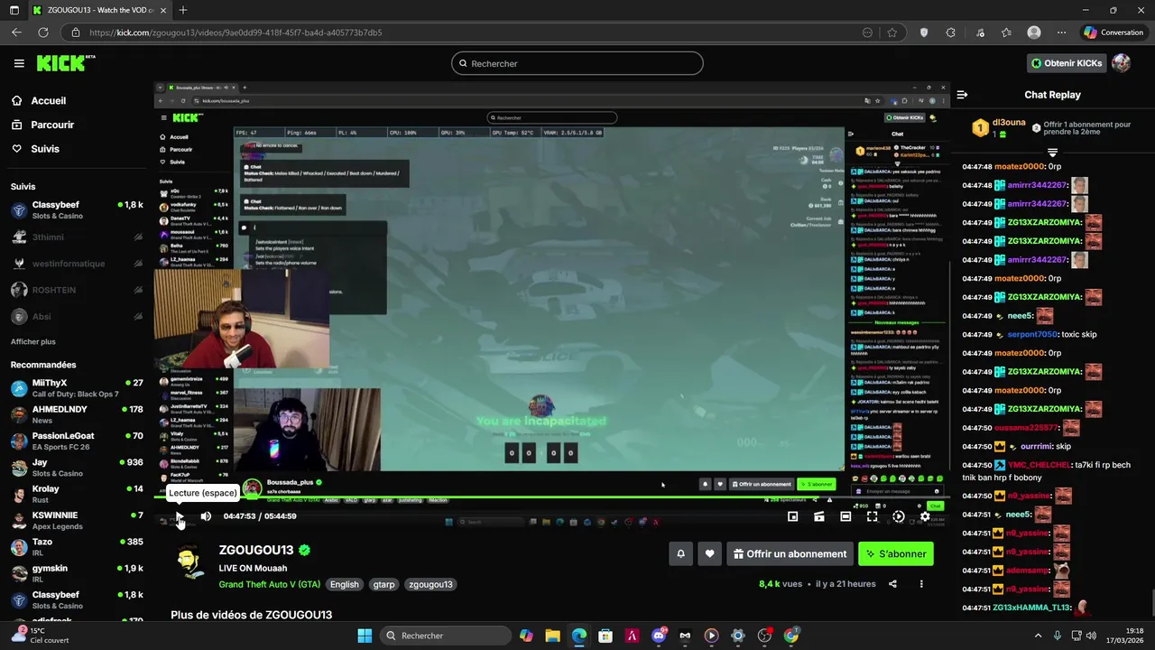Select the zgougou13 tag
This screenshot has height=650, width=1155.
tap(430, 584)
